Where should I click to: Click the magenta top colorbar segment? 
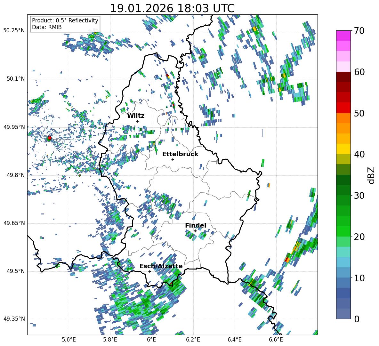(343, 36)
